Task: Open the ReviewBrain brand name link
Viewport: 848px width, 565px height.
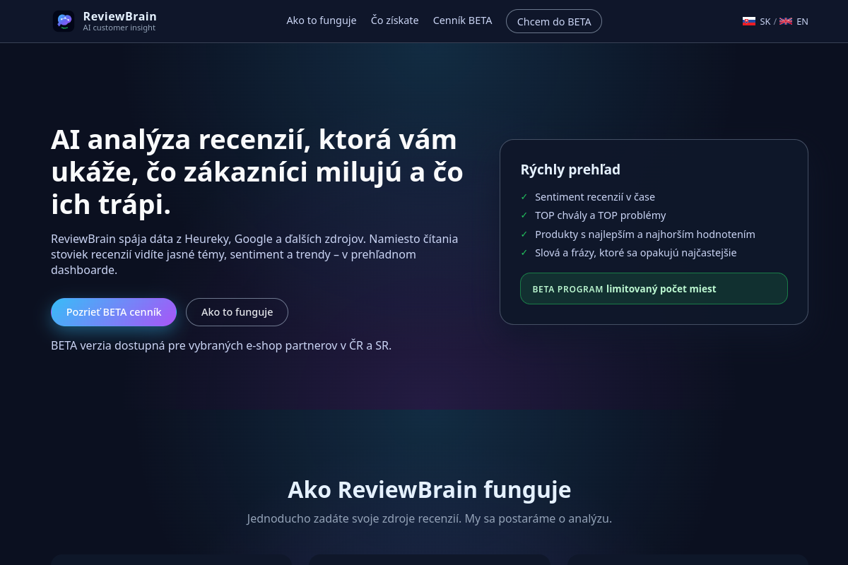Action: (120, 16)
